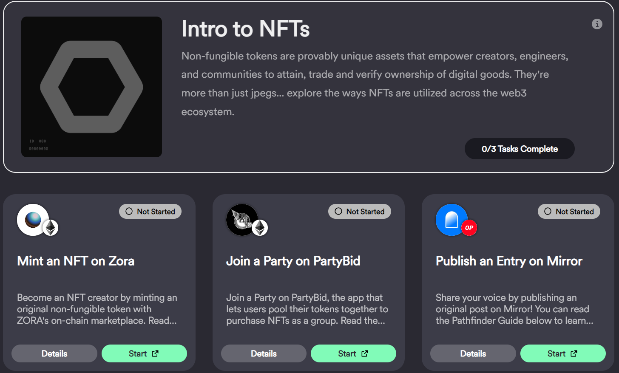Image resolution: width=619 pixels, height=373 pixels.
Task: Open Details for Publish an Entry on Mirror
Action: tap(473, 353)
